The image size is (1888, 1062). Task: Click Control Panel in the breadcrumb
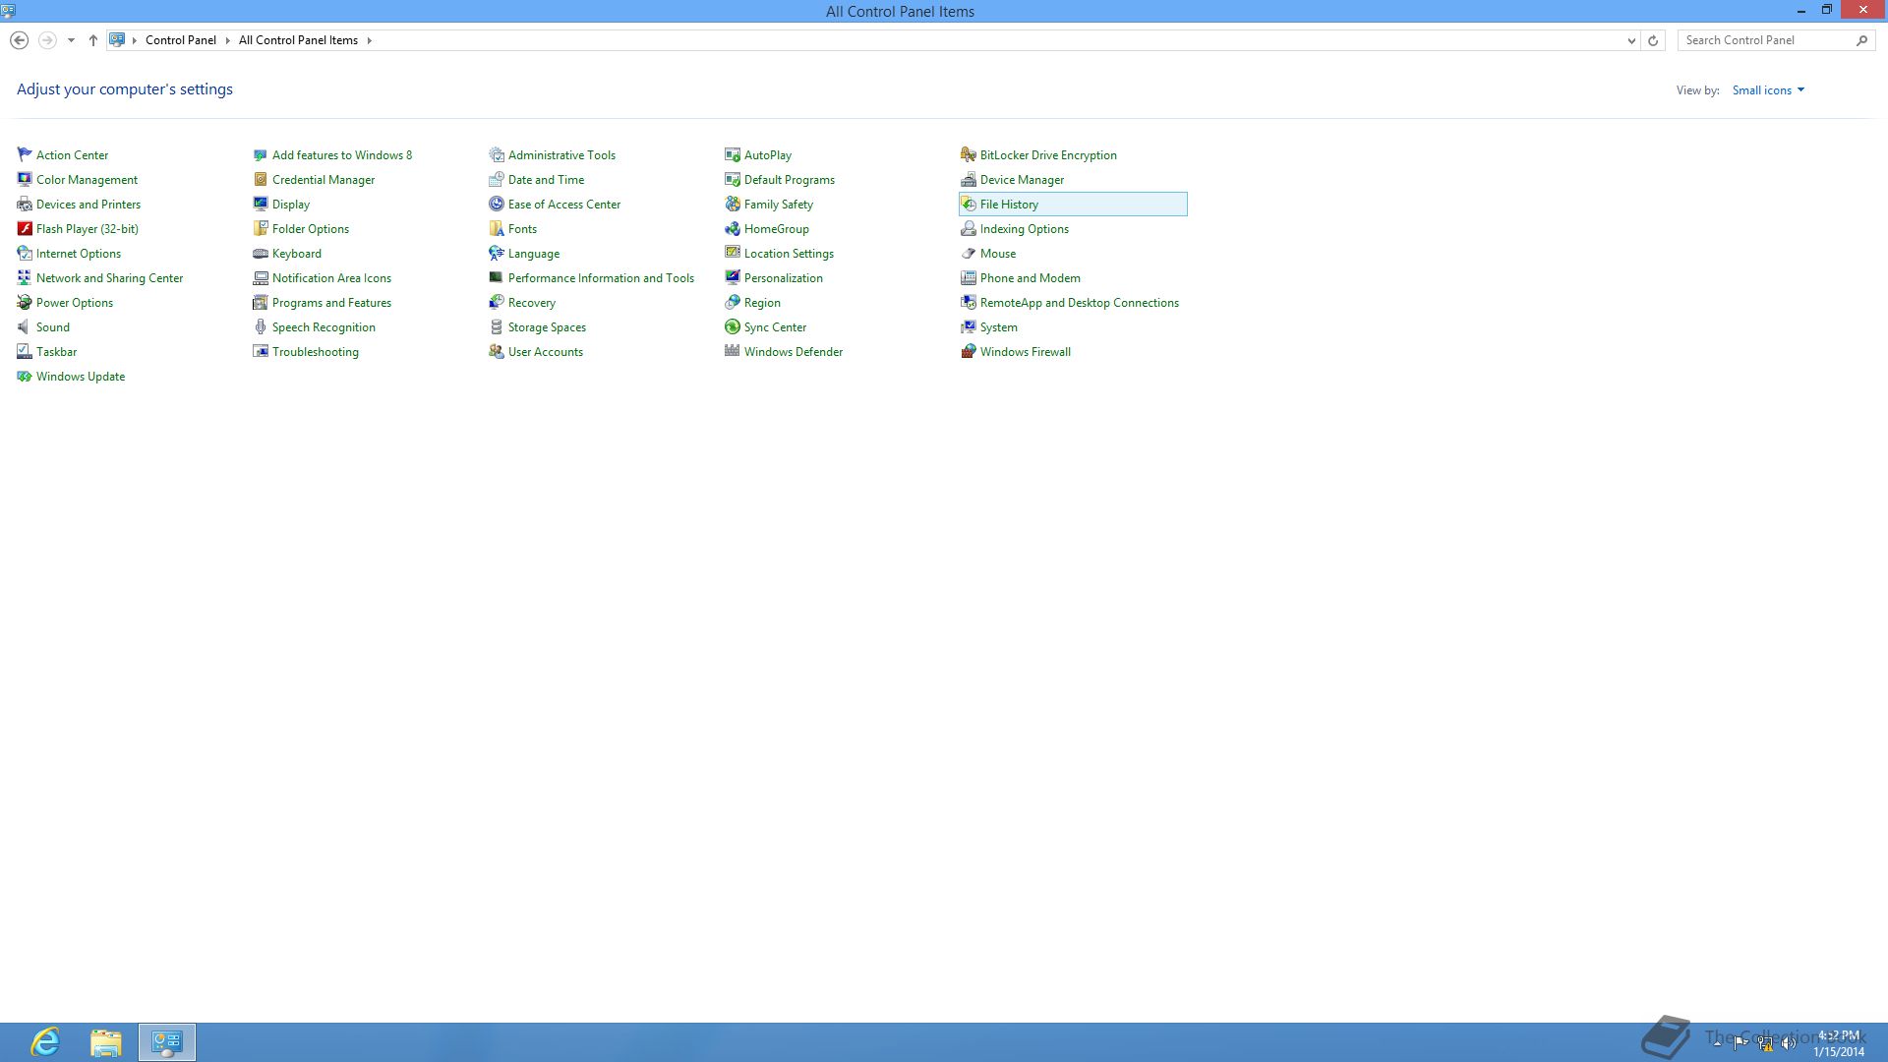click(181, 40)
